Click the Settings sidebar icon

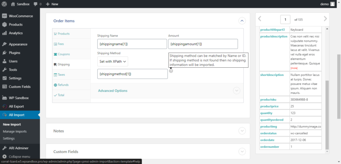(x=4, y=78)
